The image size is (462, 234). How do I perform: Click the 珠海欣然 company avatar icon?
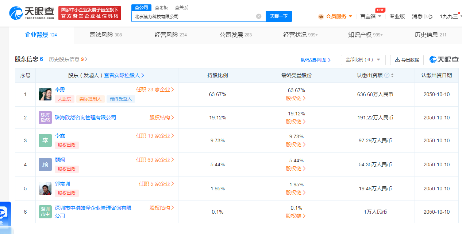[x=45, y=118]
